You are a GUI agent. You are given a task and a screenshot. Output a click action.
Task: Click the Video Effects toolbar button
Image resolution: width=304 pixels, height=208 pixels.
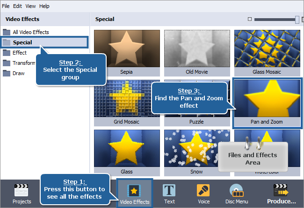point(135,193)
